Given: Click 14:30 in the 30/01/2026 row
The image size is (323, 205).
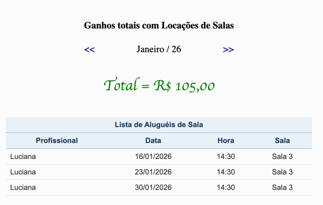Looking at the screenshot, I should 226,187.
